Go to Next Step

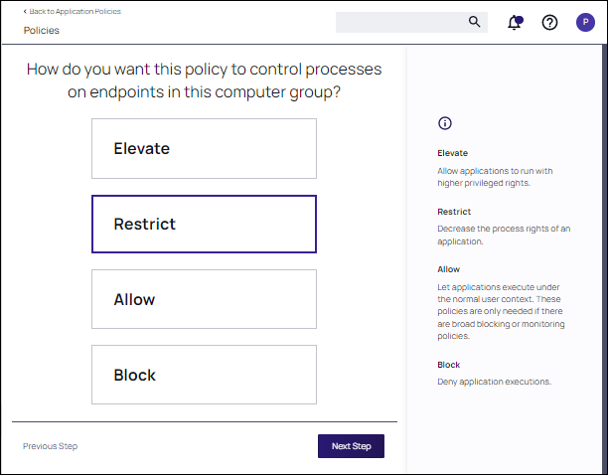(351, 446)
